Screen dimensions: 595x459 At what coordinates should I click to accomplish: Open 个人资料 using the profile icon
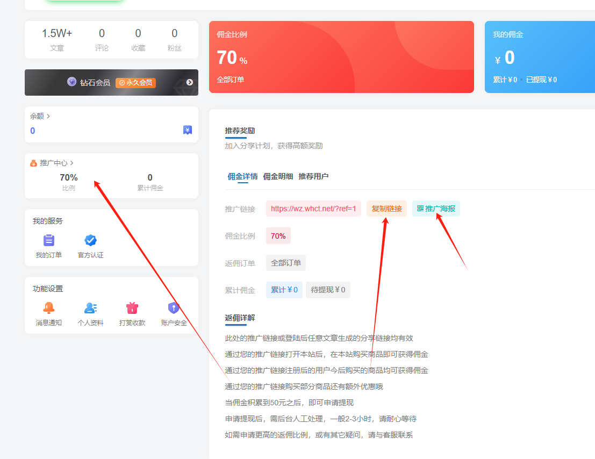coord(90,307)
